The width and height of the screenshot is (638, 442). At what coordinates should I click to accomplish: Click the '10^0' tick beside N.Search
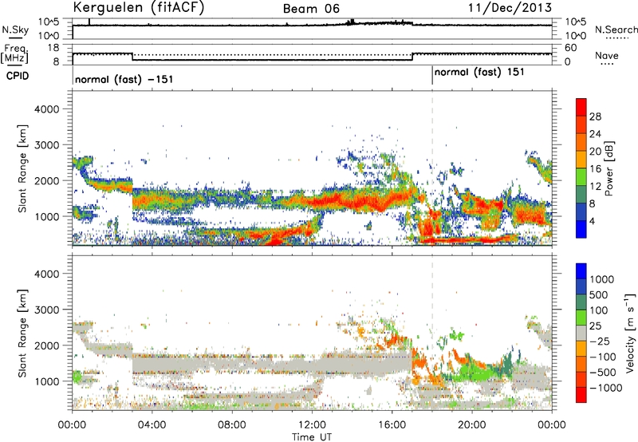[x=575, y=36]
